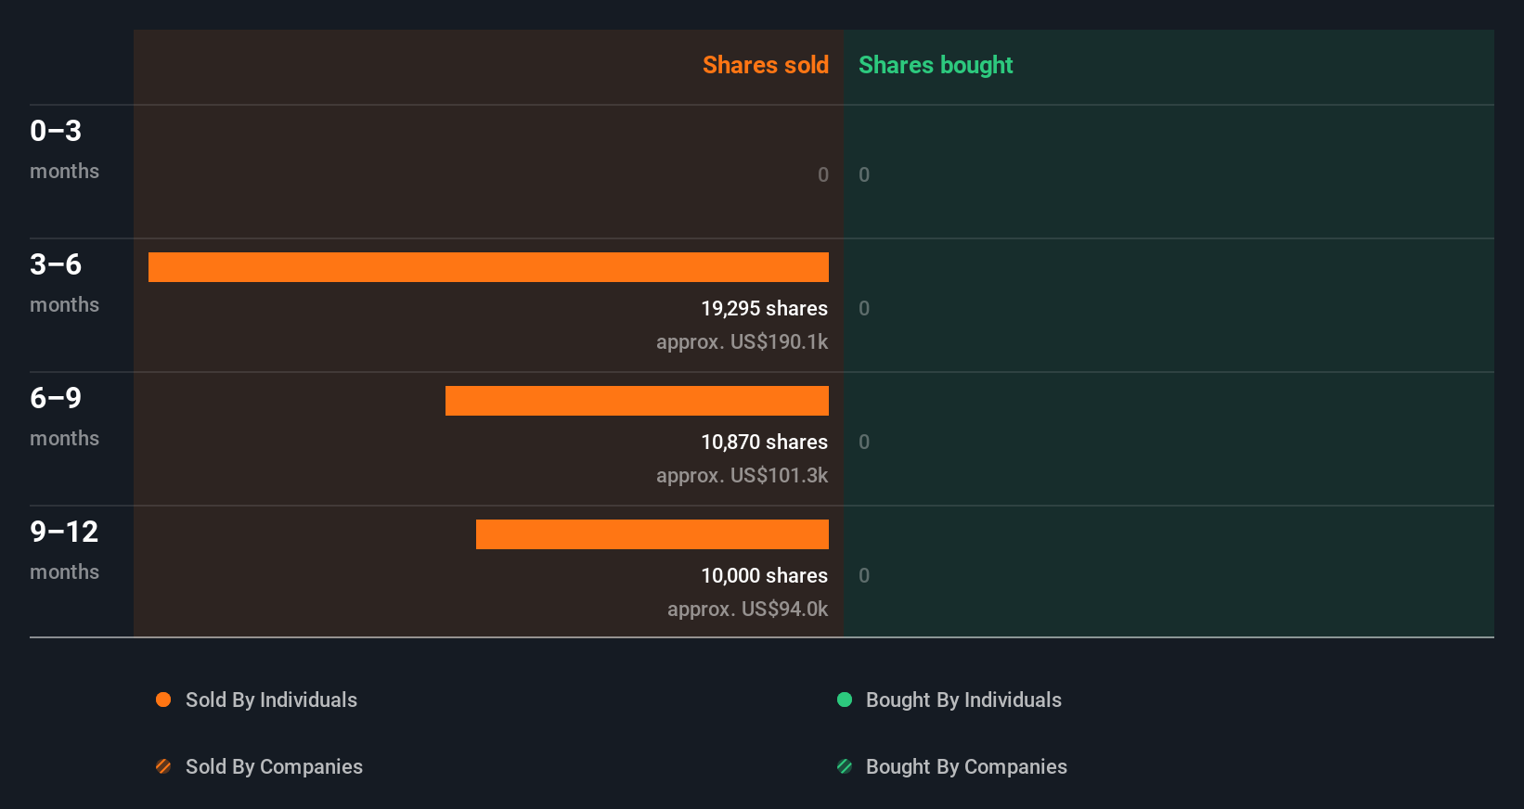Select the approx. US$101.3k amount
1524x809 pixels.
tap(742, 476)
